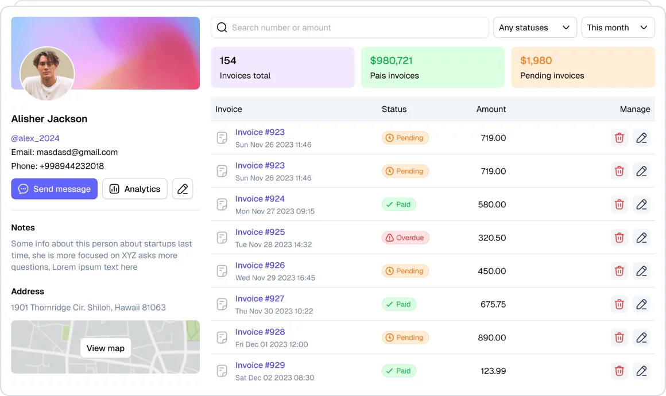Click edit pencil for Invoice #927

641,304
